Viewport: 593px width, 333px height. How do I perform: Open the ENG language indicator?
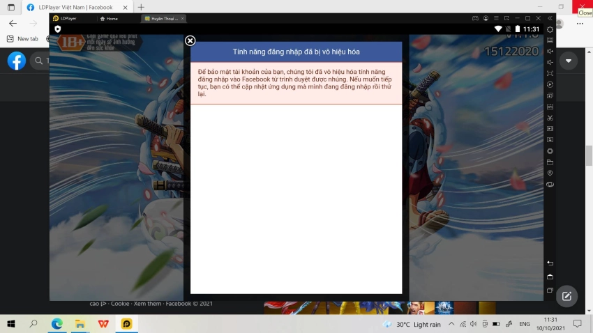tap(524, 324)
